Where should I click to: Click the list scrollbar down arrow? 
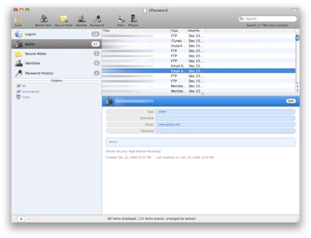[297, 91]
